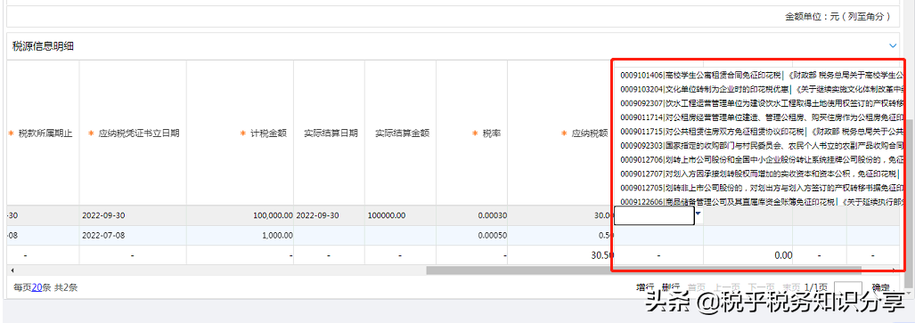Select option 0009122606 商品储备管理公司

[x=762, y=202]
